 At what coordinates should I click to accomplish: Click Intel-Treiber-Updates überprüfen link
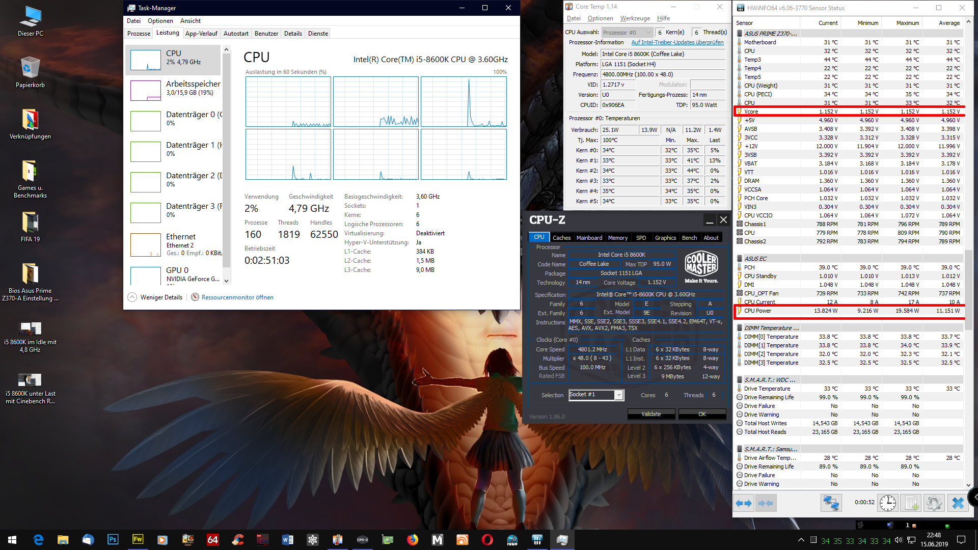pyautogui.click(x=677, y=42)
